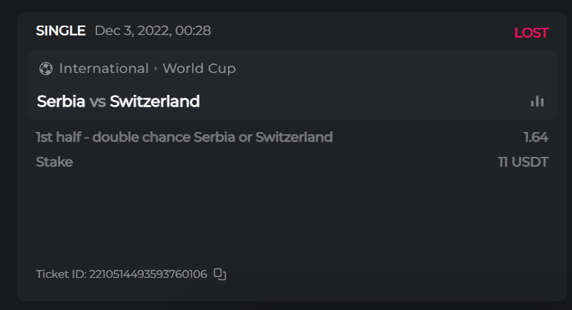Click the bet date Dec 3, 2022
Viewport: 572px width, 310px height.
(x=153, y=31)
